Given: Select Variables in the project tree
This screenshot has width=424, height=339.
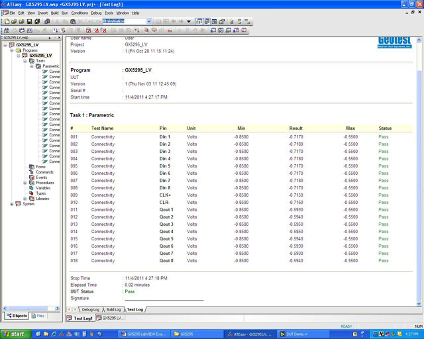Looking at the screenshot, I should coord(43,188).
